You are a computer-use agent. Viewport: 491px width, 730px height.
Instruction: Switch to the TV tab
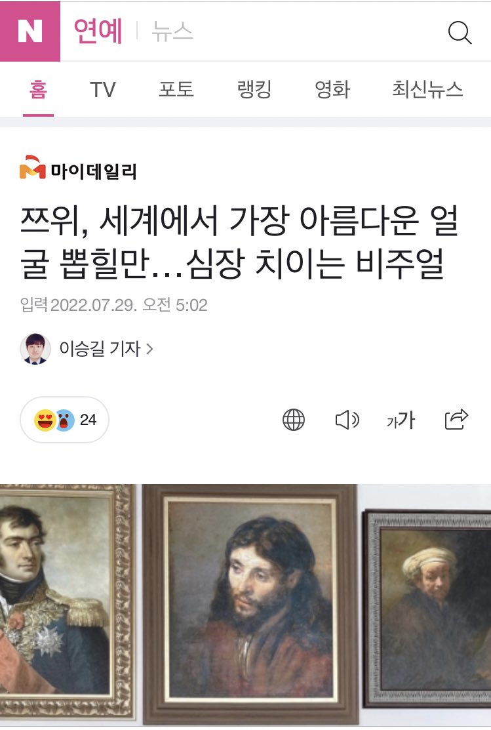coord(102,89)
